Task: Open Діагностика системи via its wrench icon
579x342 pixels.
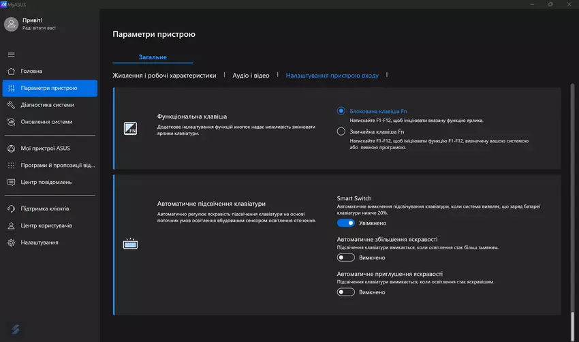Action: tap(11, 105)
